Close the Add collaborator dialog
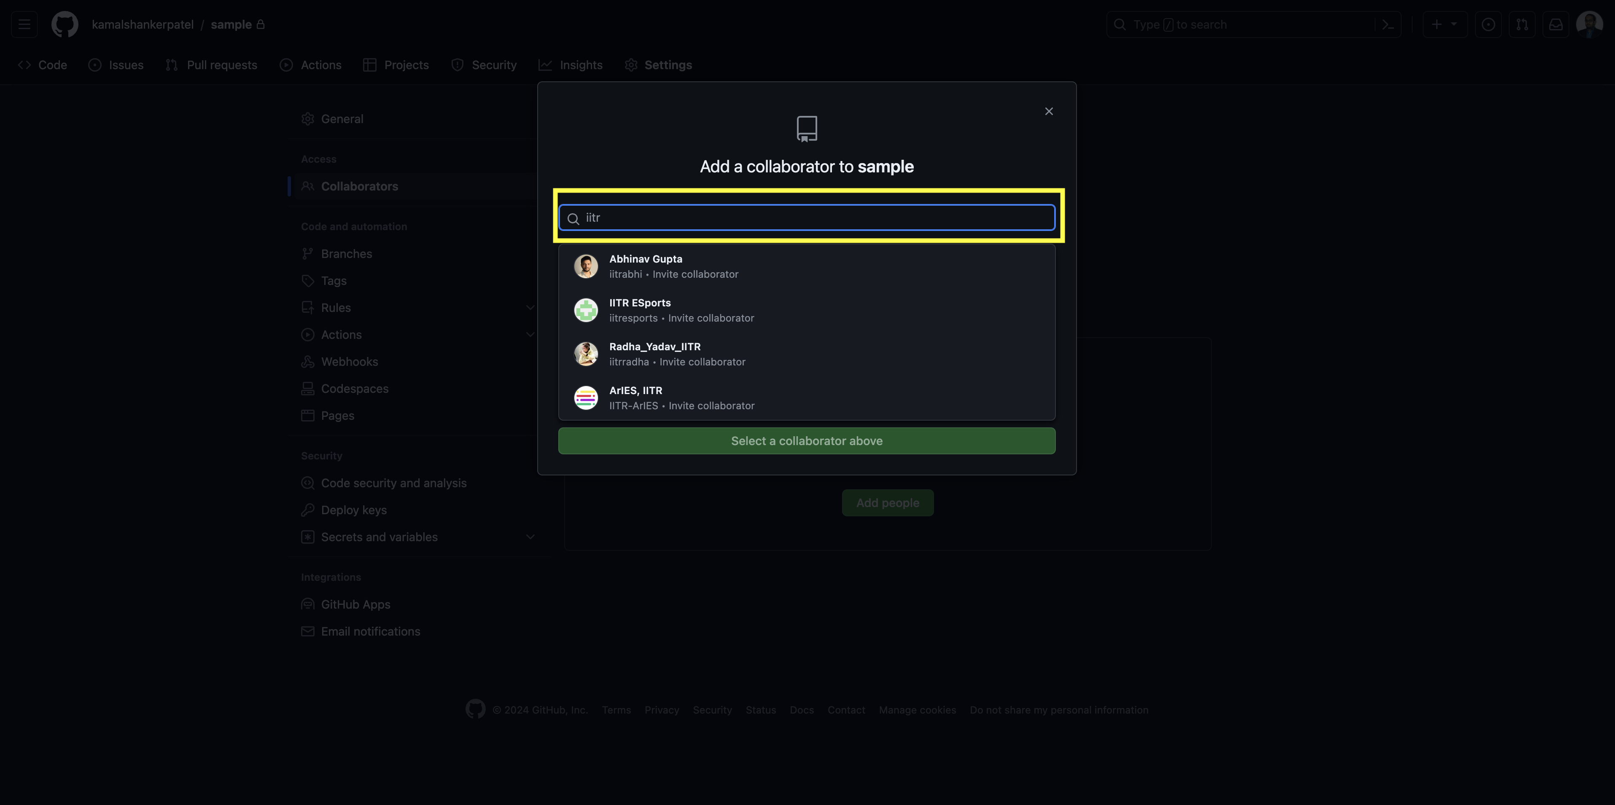Screen dimensions: 1615x805 1049,112
